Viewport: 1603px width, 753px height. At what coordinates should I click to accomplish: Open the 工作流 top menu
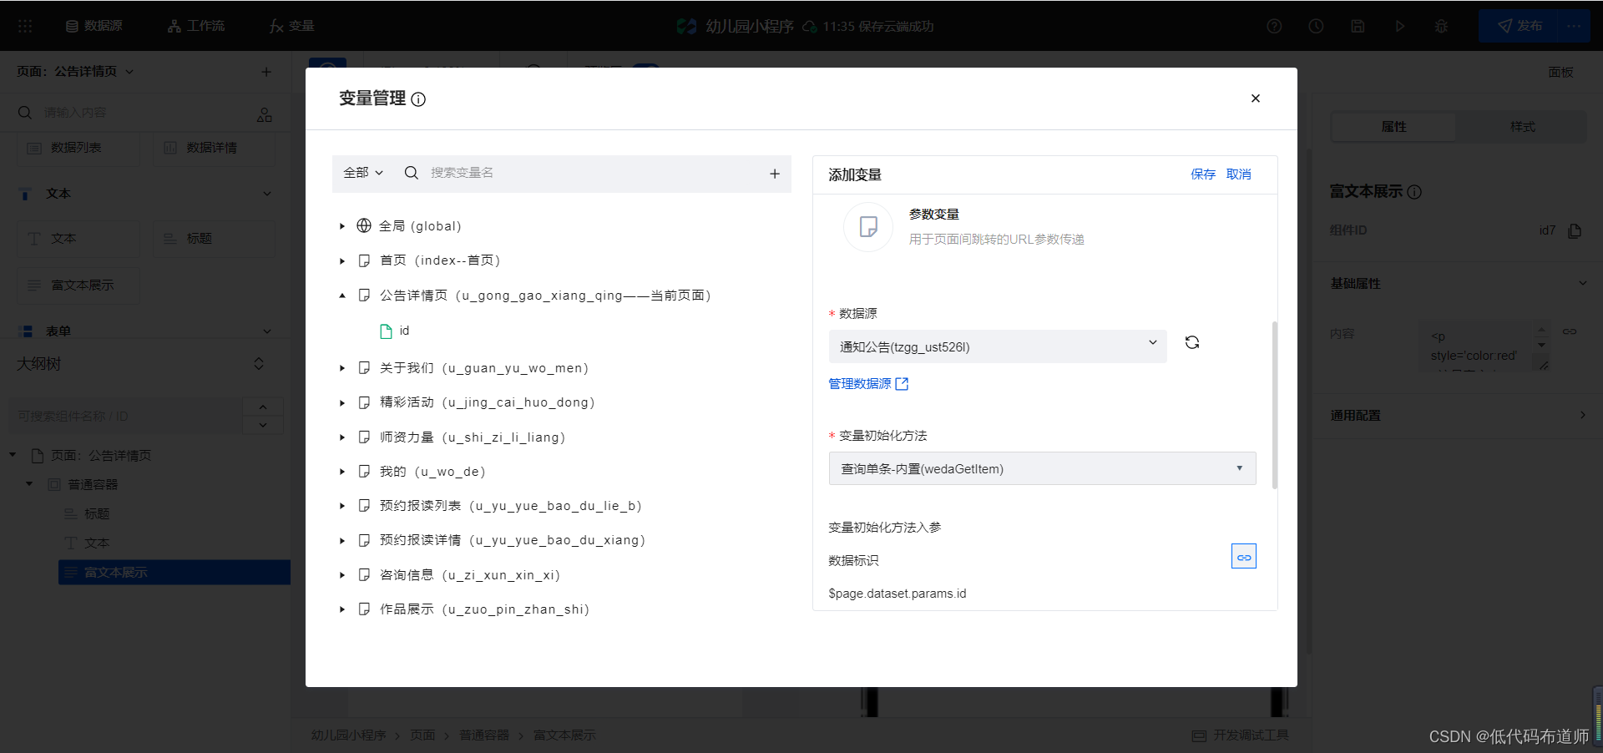196,26
